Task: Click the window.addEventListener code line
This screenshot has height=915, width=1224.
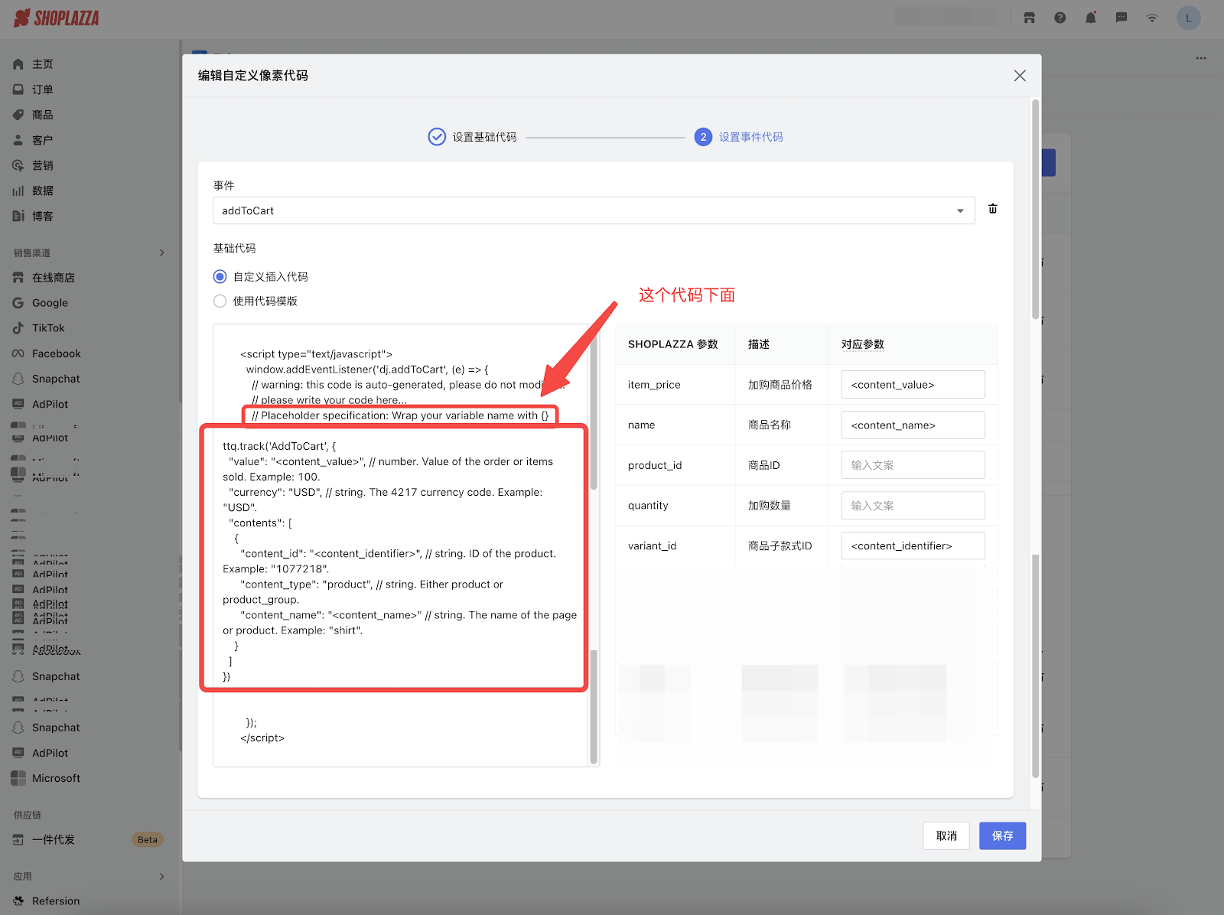Action: [x=367, y=370]
